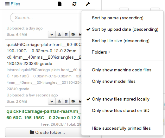The height and width of the screenshot is (138, 165).
Task: Click the 'Internal: quickFitCarriage-plate-front' path text
Action: pos(44,79)
